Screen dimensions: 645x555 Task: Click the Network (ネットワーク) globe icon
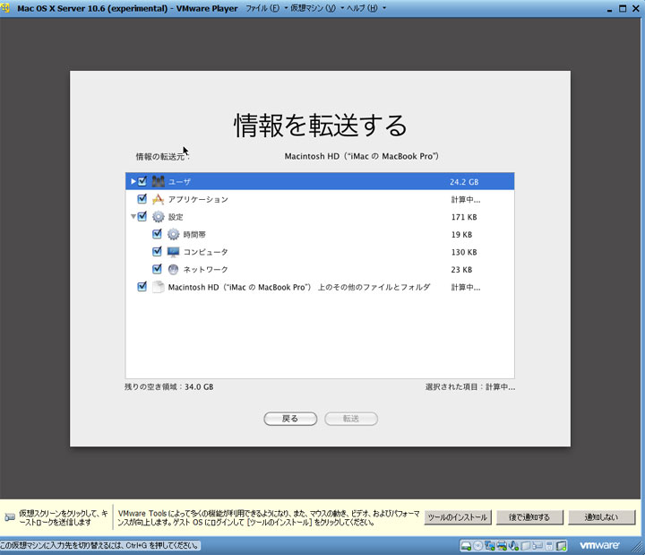(174, 269)
